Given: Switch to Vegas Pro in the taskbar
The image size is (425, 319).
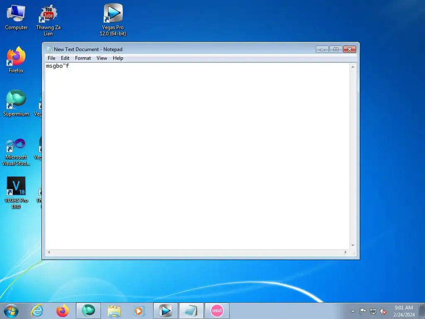Looking at the screenshot, I should [x=166, y=311].
